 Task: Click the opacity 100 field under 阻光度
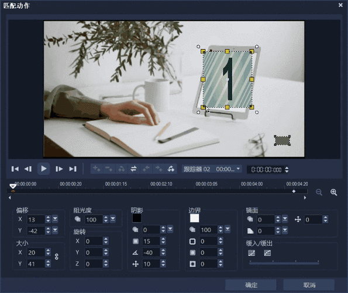pyautogui.click(x=94, y=220)
